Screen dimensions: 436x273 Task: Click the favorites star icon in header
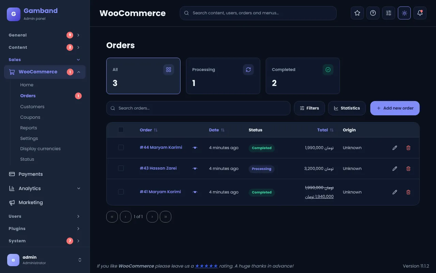[357, 13]
